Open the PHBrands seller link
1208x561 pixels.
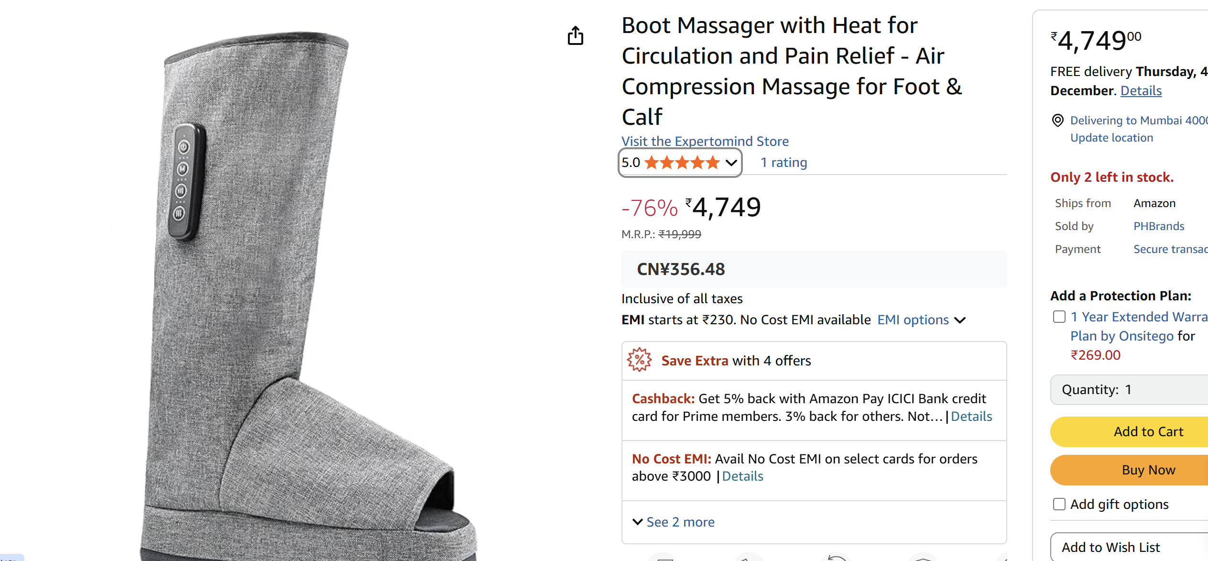1159,226
